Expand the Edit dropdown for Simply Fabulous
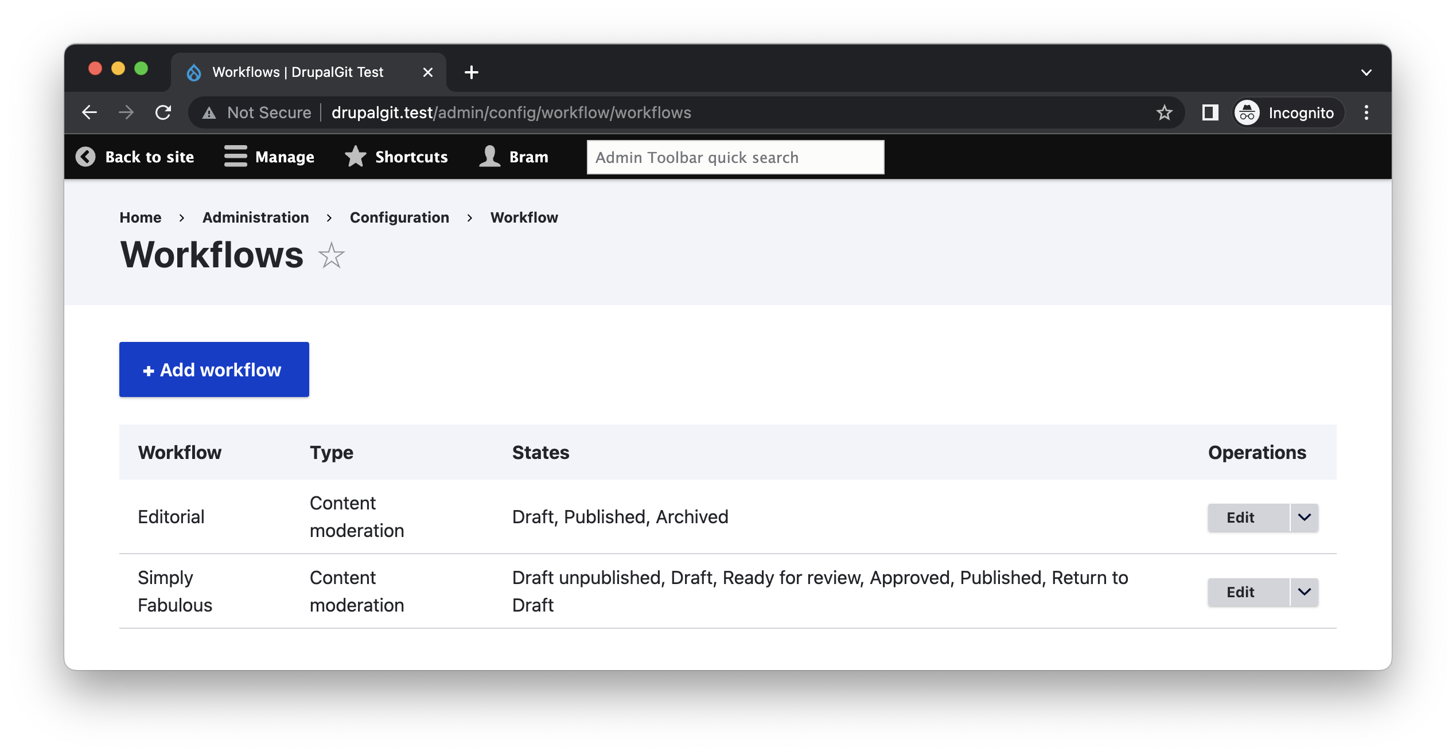 (x=1303, y=591)
